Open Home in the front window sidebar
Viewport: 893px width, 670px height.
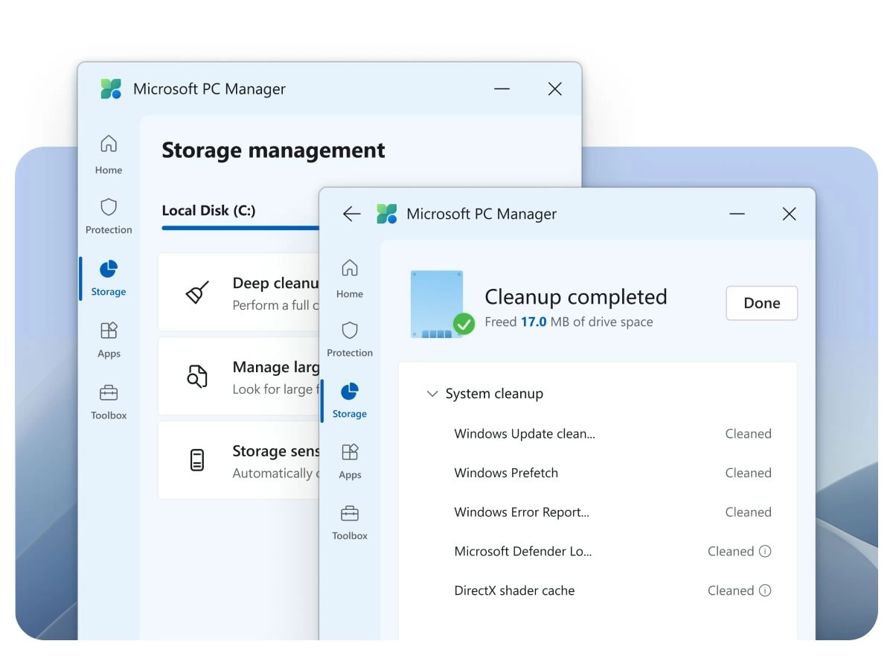tap(350, 278)
